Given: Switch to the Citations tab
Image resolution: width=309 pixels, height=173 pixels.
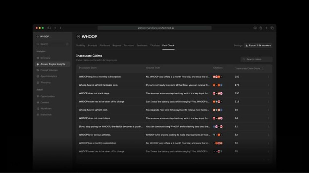Looking at the screenshot, I should point(155,45).
